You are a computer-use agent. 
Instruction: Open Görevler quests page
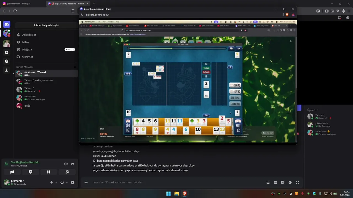tap(46, 57)
